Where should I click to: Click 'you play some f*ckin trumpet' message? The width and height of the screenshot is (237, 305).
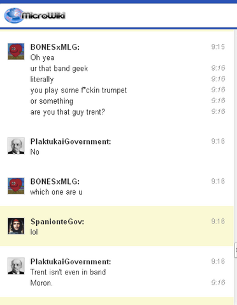[78, 90]
